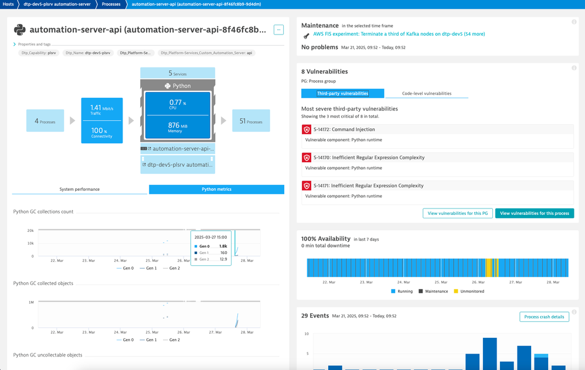This screenshot has width=585, height=370.
Task: Open the Hosts breadcrumb
Action: click(8, 4)
